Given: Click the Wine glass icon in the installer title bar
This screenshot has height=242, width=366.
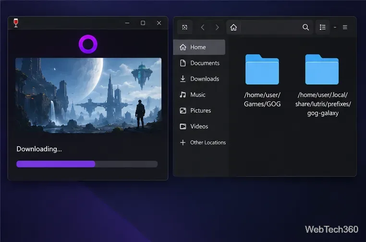Looking at the screenshot, I should pyautogui.click(x=16, y=23).
